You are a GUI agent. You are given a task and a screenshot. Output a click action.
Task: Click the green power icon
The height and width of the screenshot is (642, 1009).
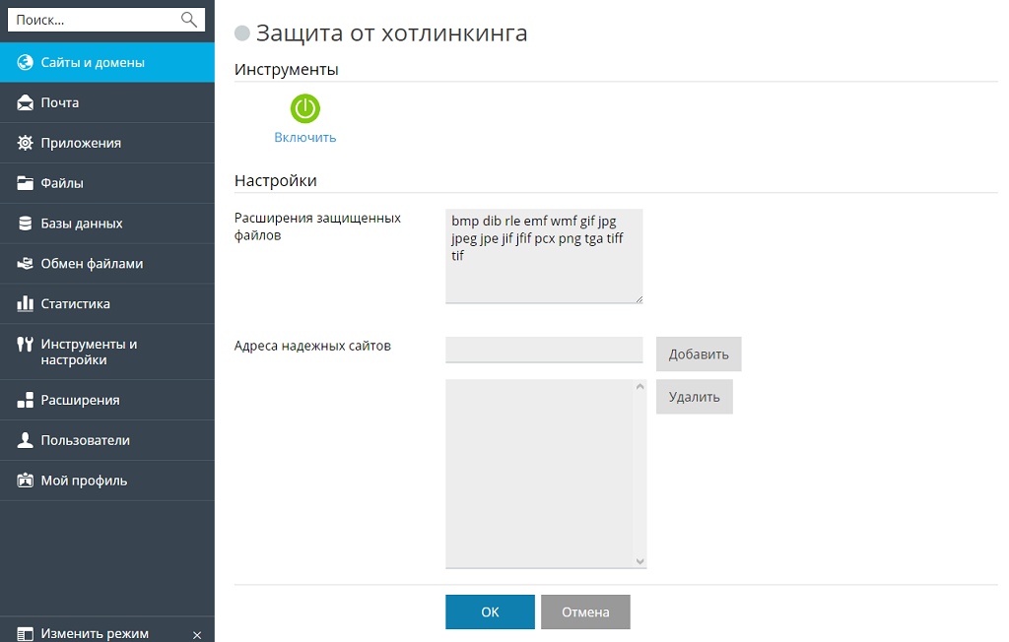pyautogui.click(x=305, y=108)
